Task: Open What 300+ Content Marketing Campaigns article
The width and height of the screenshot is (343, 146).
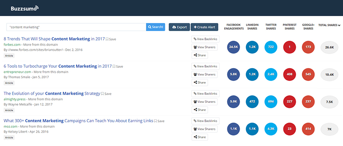Action: pyautogui.click(x=78, y=121)
